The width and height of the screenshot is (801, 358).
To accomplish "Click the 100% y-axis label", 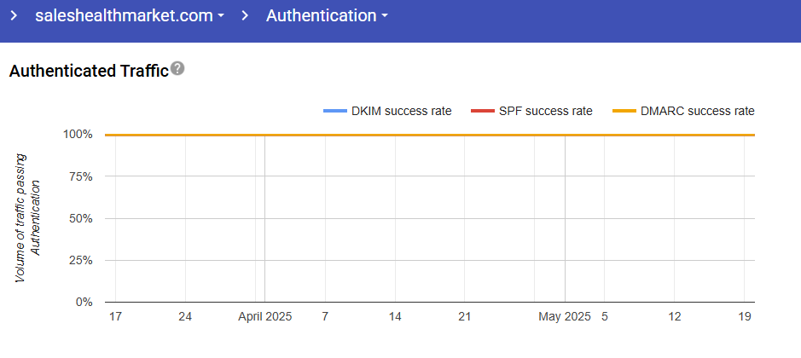I will click(x=77, y=135).
